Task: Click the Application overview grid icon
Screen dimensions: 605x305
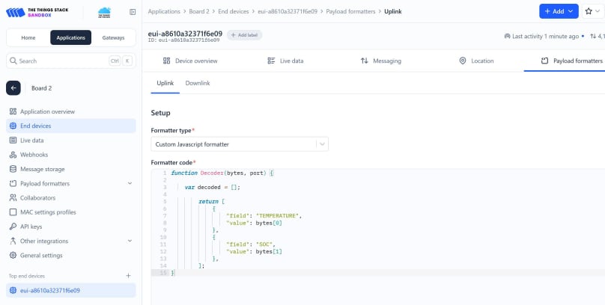Action: 13,111
